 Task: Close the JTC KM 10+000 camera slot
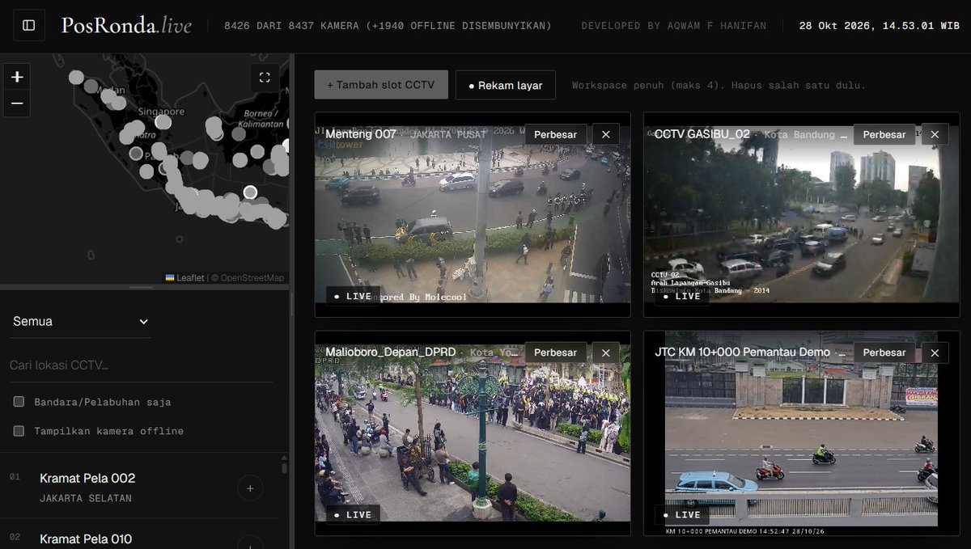pos(935,353)
